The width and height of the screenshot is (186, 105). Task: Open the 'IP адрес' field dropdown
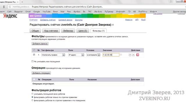coord(76,55)
